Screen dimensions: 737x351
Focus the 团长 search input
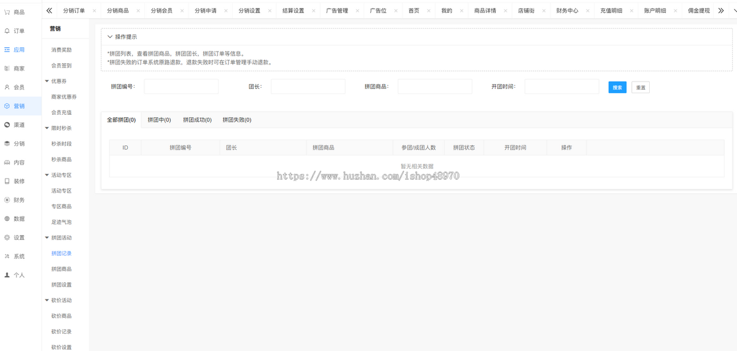point(308,87)
